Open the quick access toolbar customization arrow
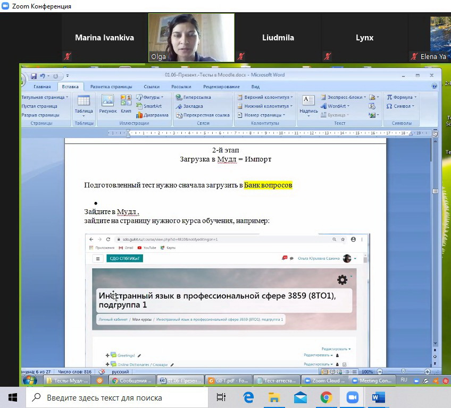The width and height of the screenshot is (451, 408). pyautogui.click(x=68, y=76)
